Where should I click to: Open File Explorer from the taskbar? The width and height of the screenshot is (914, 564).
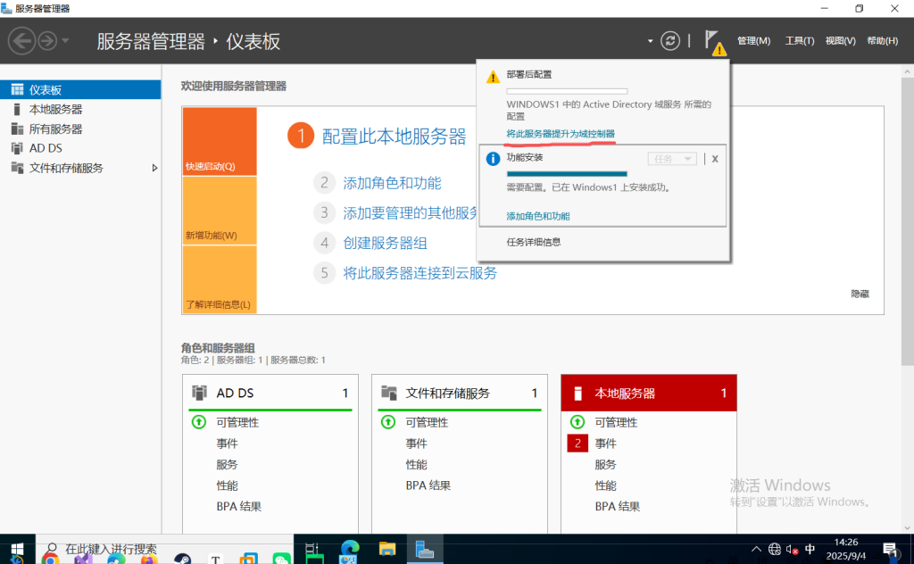pos(386,550)
